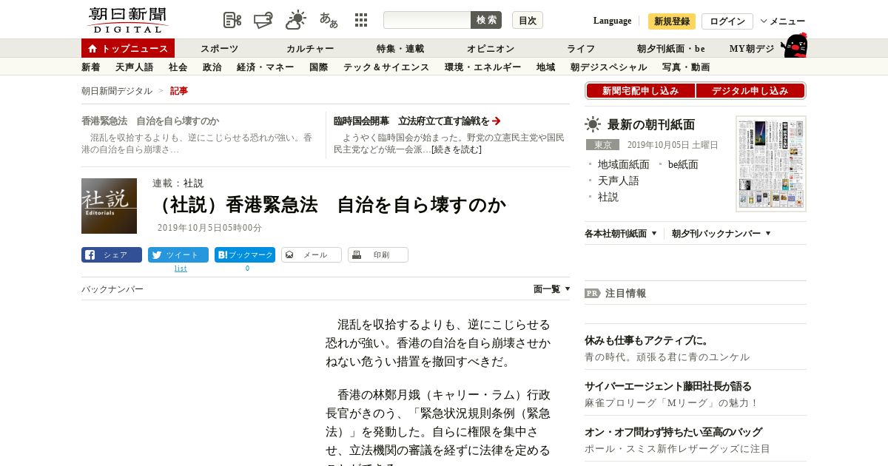
Task: Open the breaking news megaphone icon
Action: click(x=263, y=20)
